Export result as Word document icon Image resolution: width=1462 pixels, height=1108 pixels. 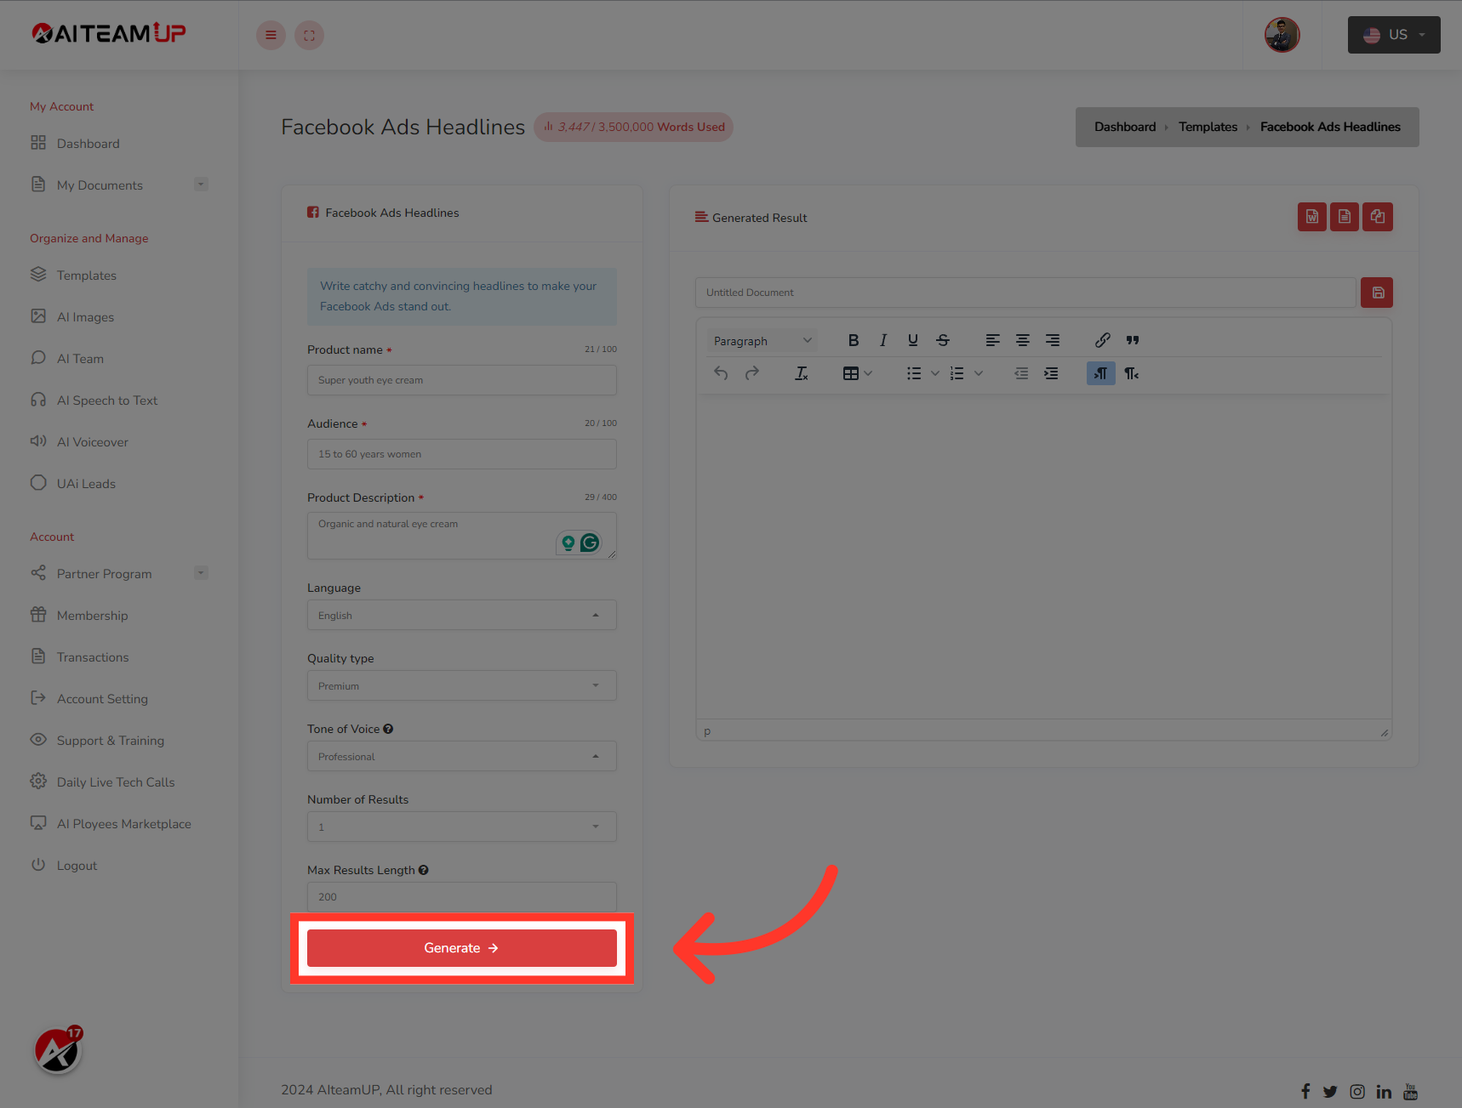tap(1311, 217)
